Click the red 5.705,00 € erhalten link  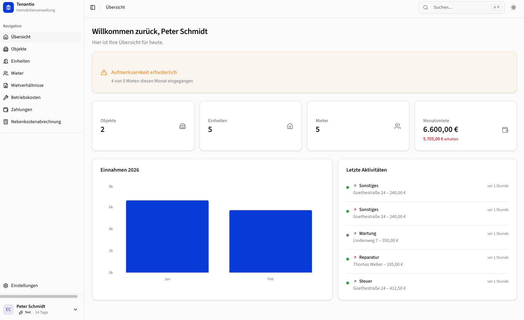point(441,139)
